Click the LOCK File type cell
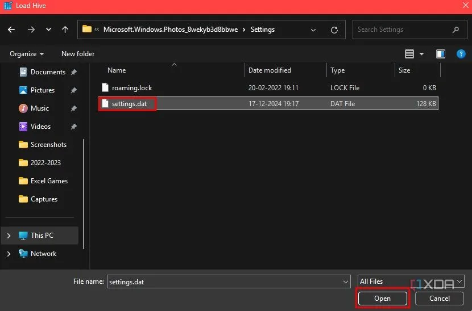The width and height of the screenshot is (472, 311). click(345, 88)
